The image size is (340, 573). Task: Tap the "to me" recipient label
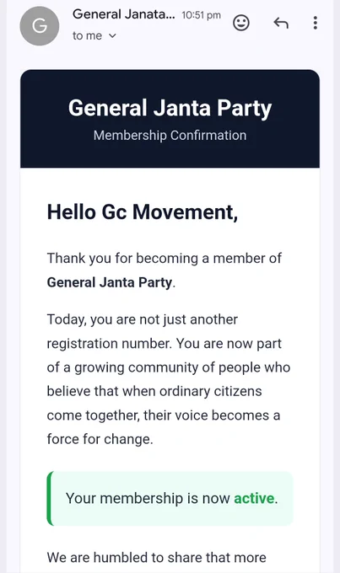click(x=87, y=35)
